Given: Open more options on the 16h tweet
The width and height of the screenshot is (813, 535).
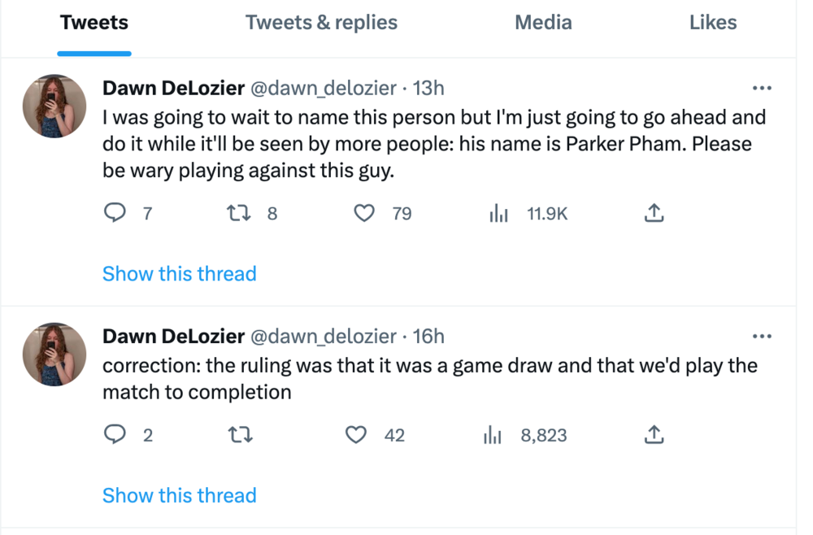Looking at the screenshot, I should tap(762, 336).
